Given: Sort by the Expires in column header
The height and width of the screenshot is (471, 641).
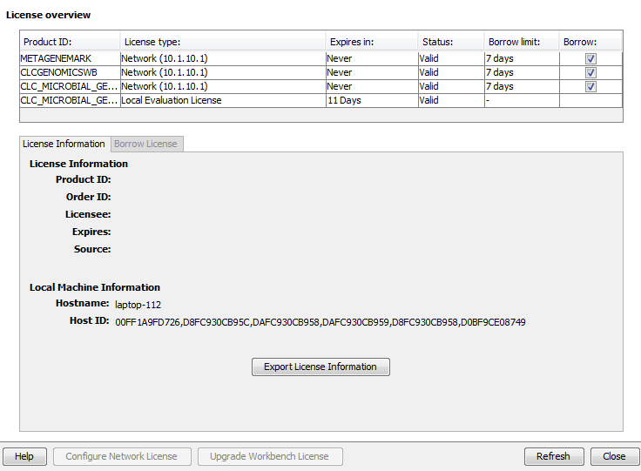Looking at the screenshot, I should tap(370, 42).
